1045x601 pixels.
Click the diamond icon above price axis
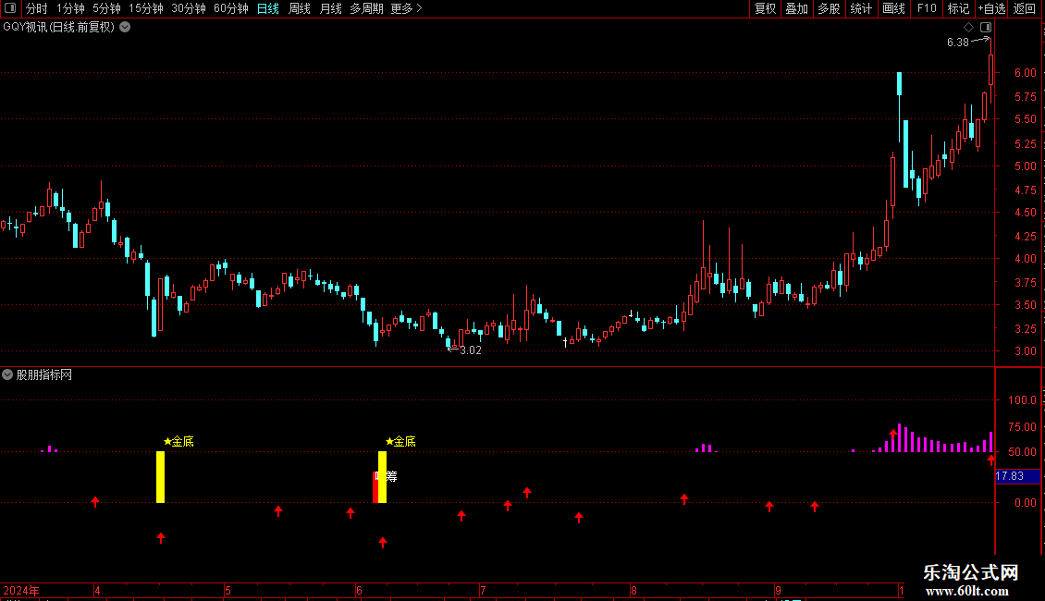[969, 28]
